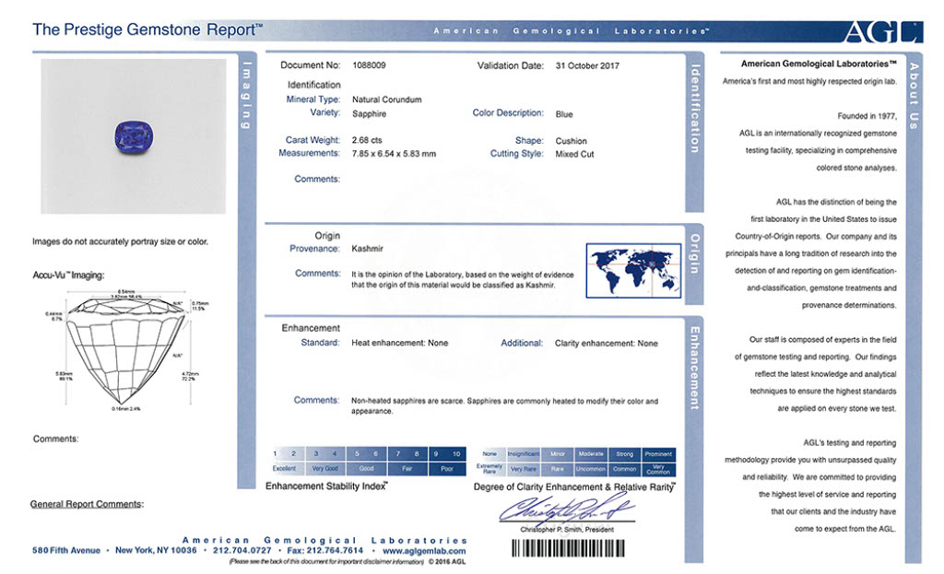
Task: Click mineral type value "Natural Corundum"
Action: coord(386,100)
